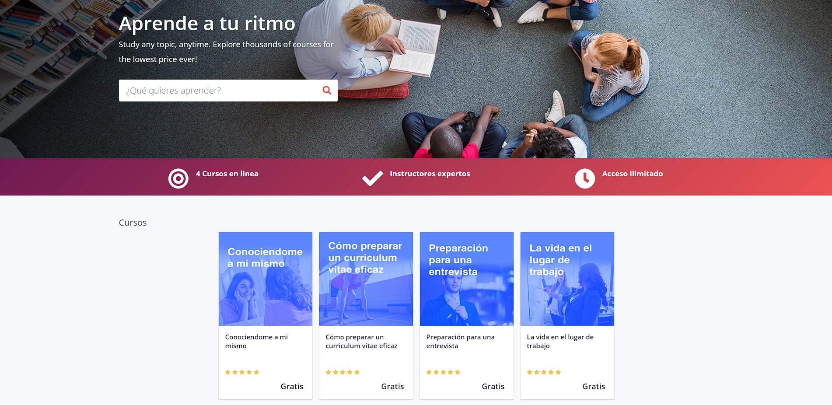Image resolution: width=832 pixels, height=405 pixels.
Task: Click the clock icon beside Acceso ilimitado
Action: (x=585, y=178)
